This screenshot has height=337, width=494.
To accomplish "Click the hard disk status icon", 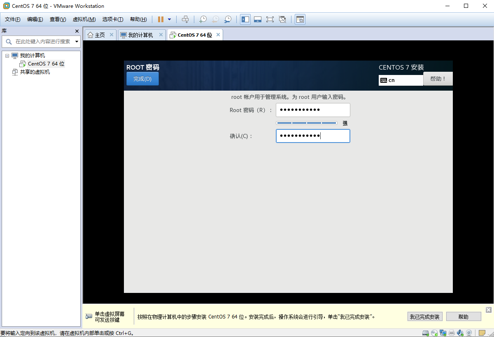I will pos(426,333).
